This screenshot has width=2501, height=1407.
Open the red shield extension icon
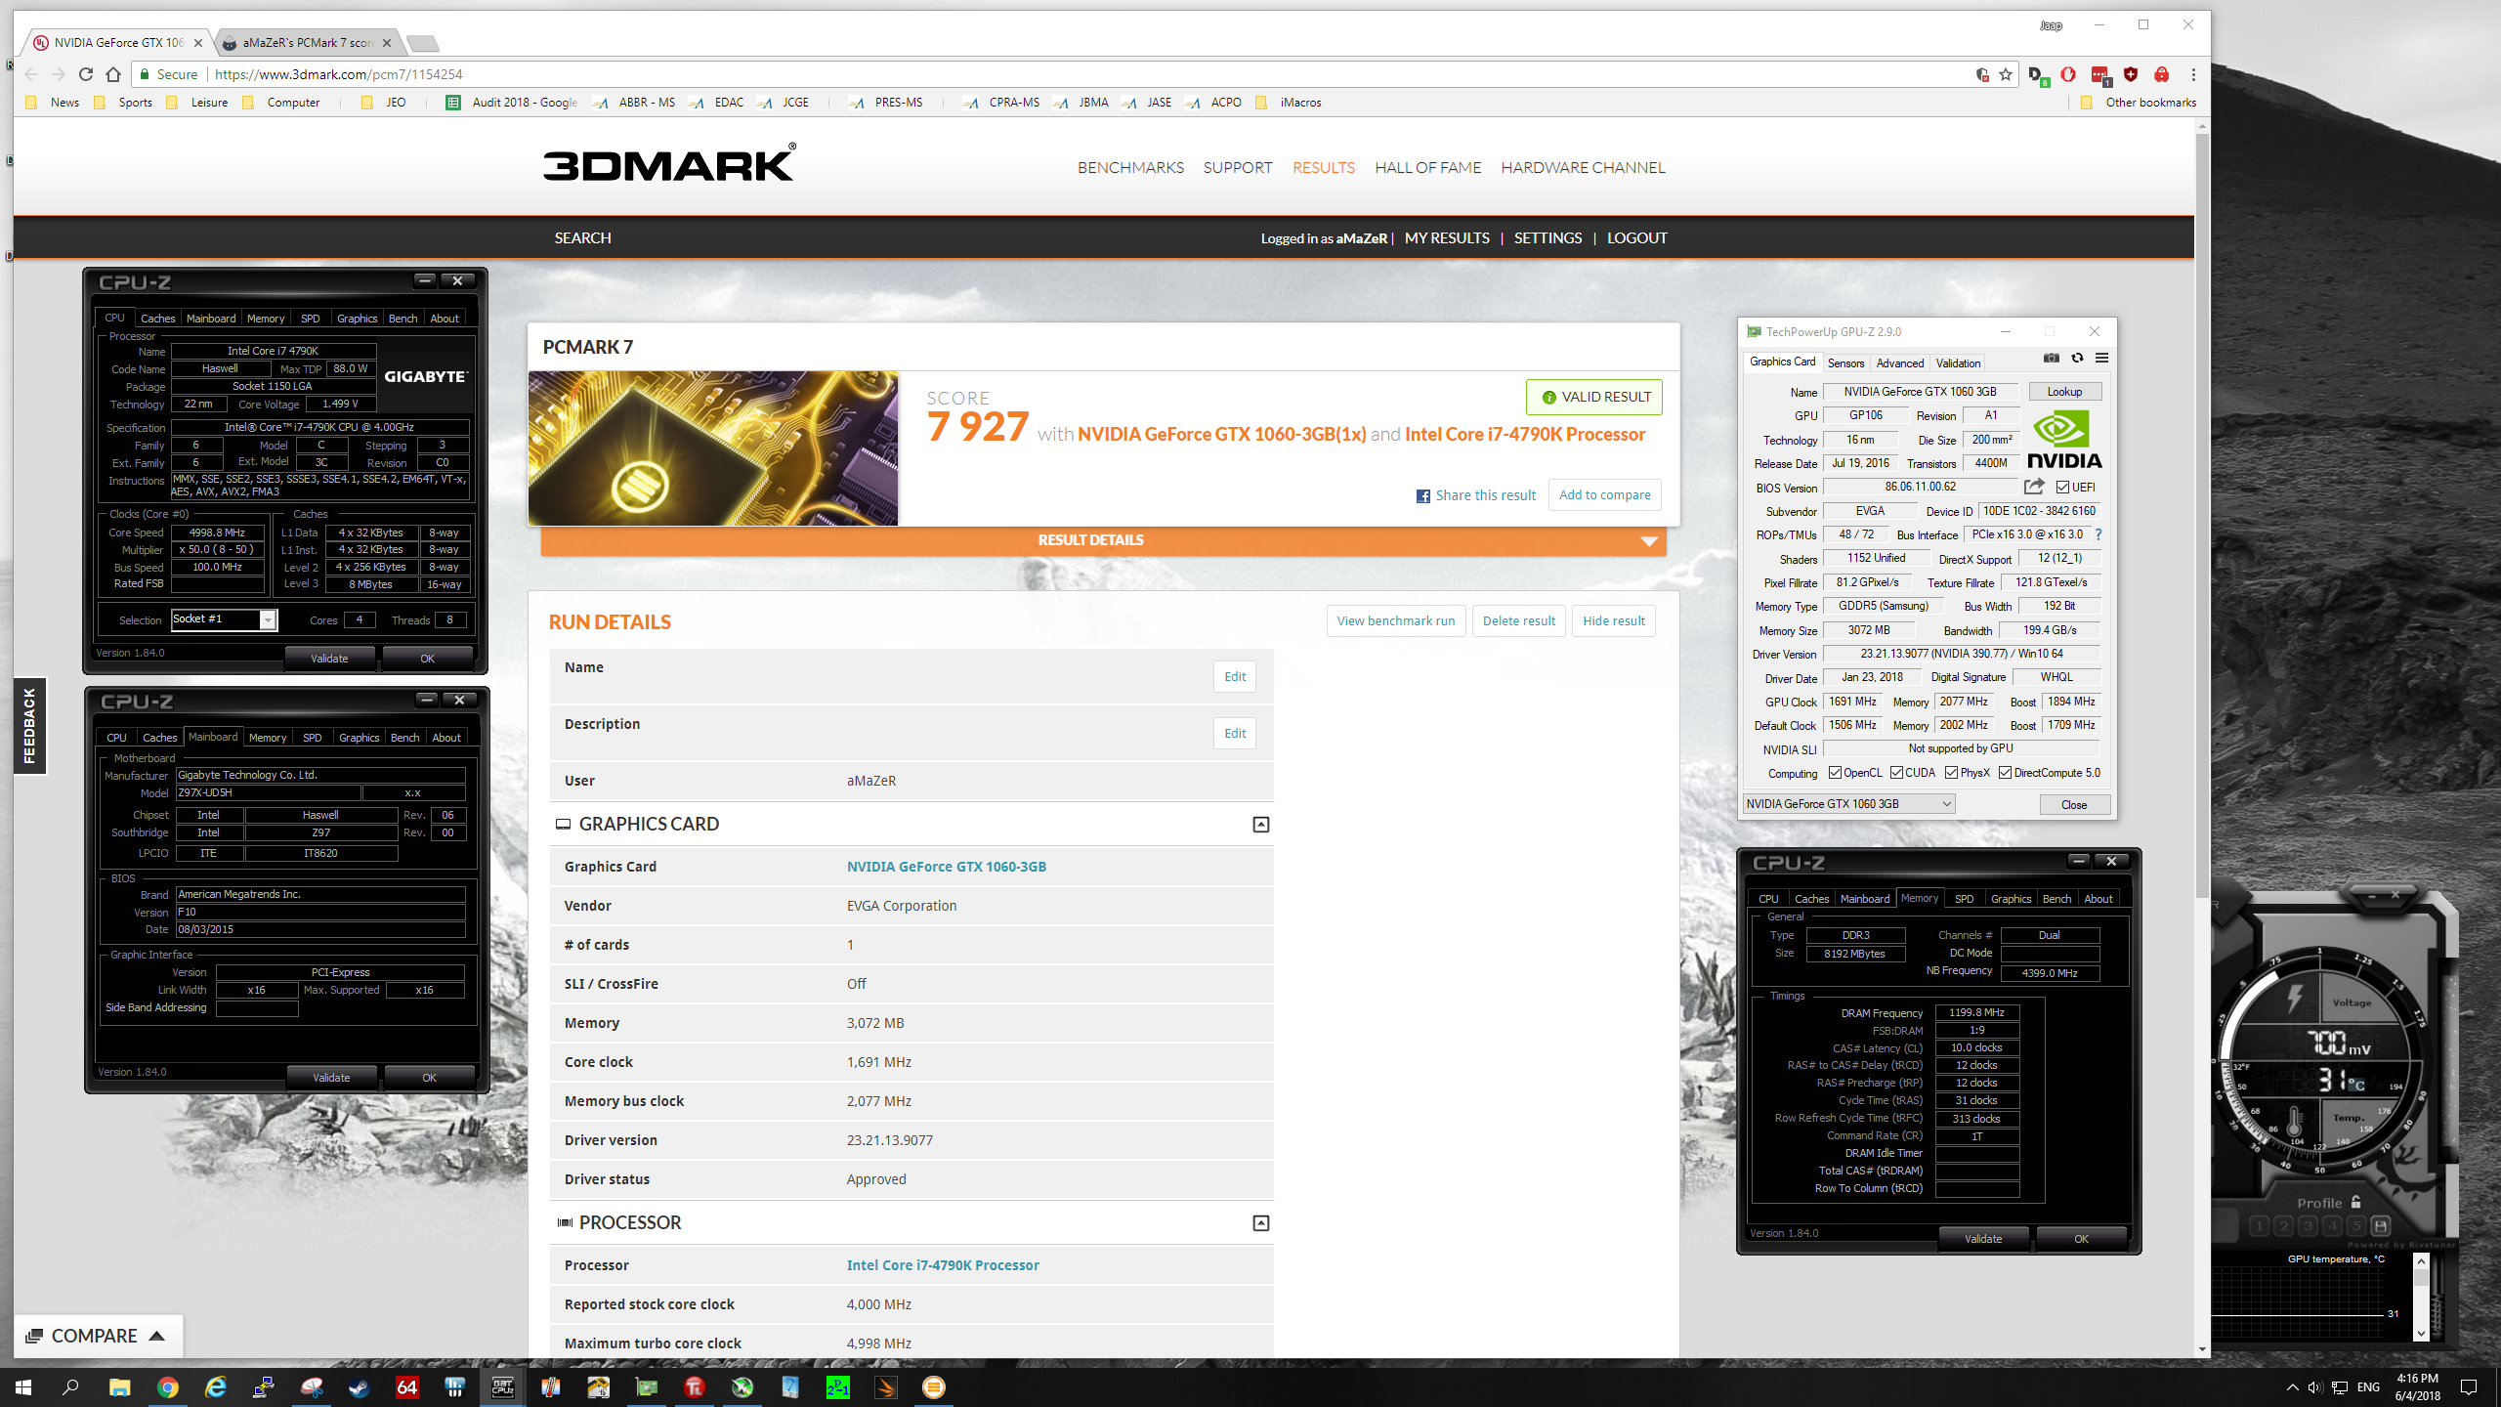pos(2131,74)
